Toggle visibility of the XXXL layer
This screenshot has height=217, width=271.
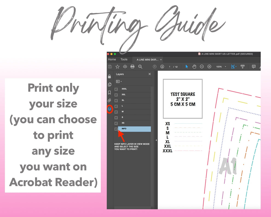pyautogui.click(x=116, y=89)
